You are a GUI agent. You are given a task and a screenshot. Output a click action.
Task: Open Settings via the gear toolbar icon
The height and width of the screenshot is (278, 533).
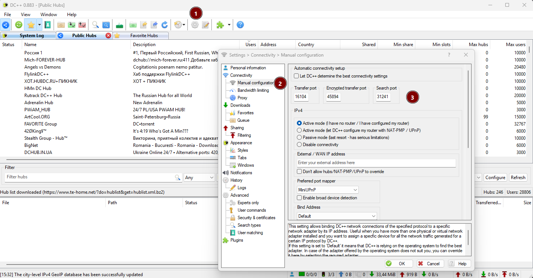click(x=195, y=25)
